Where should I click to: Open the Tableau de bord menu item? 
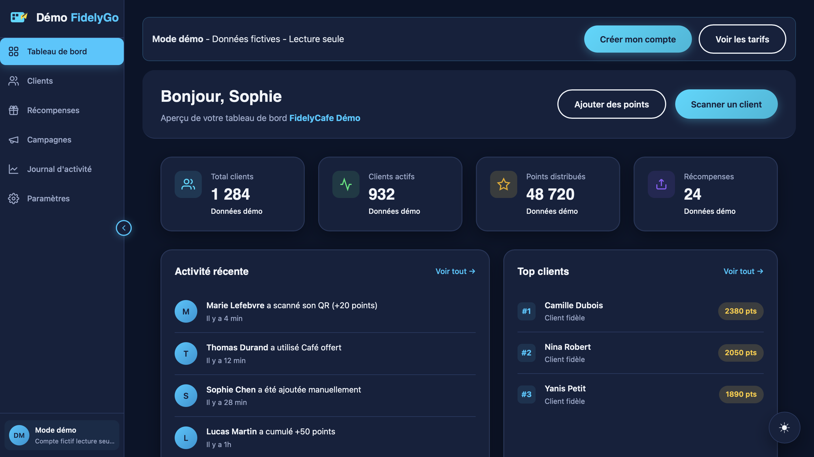point(62,51)
